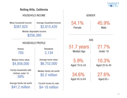Viewport: 127px width, 98px height.
Task: Click median home value $4,856,000
Action: [21, 64]
